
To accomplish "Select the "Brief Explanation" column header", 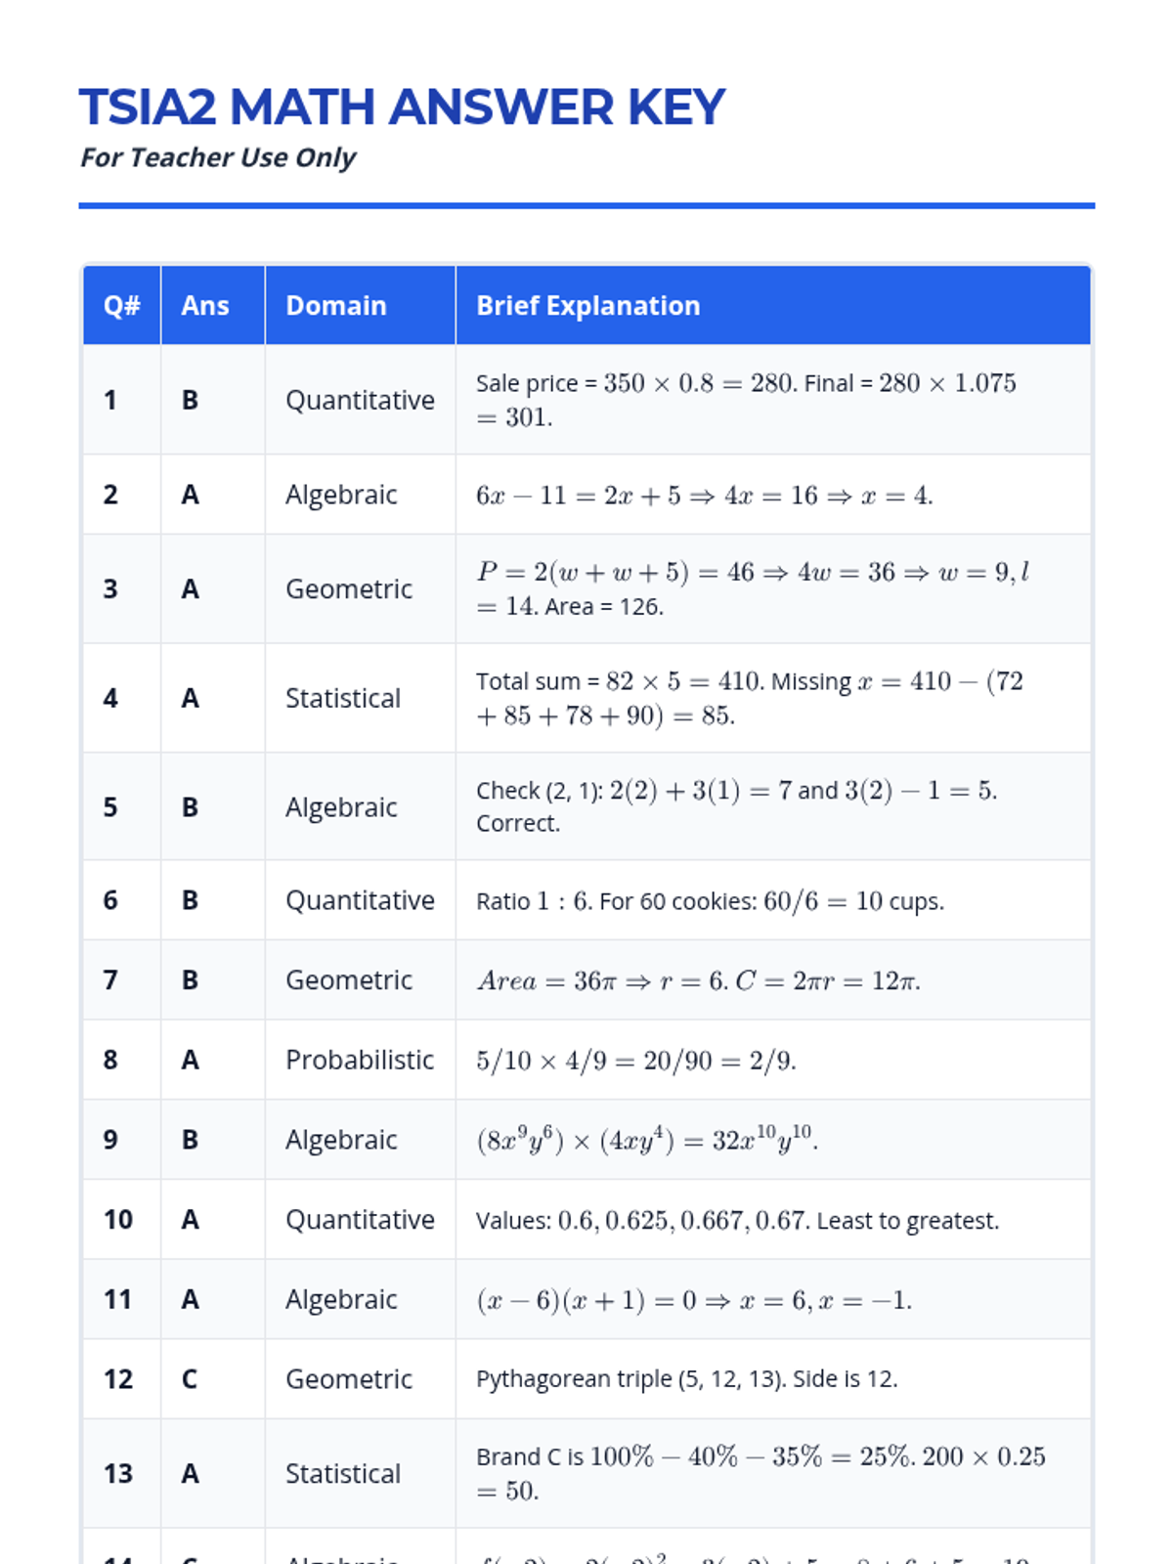I will point(587,306).
